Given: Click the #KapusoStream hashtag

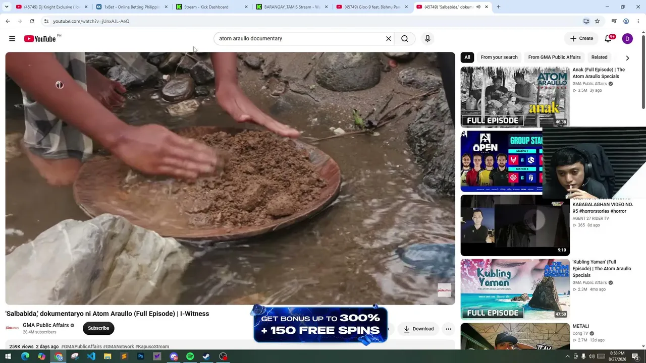Looking at the screenshot, I should [x=153, y=347].
